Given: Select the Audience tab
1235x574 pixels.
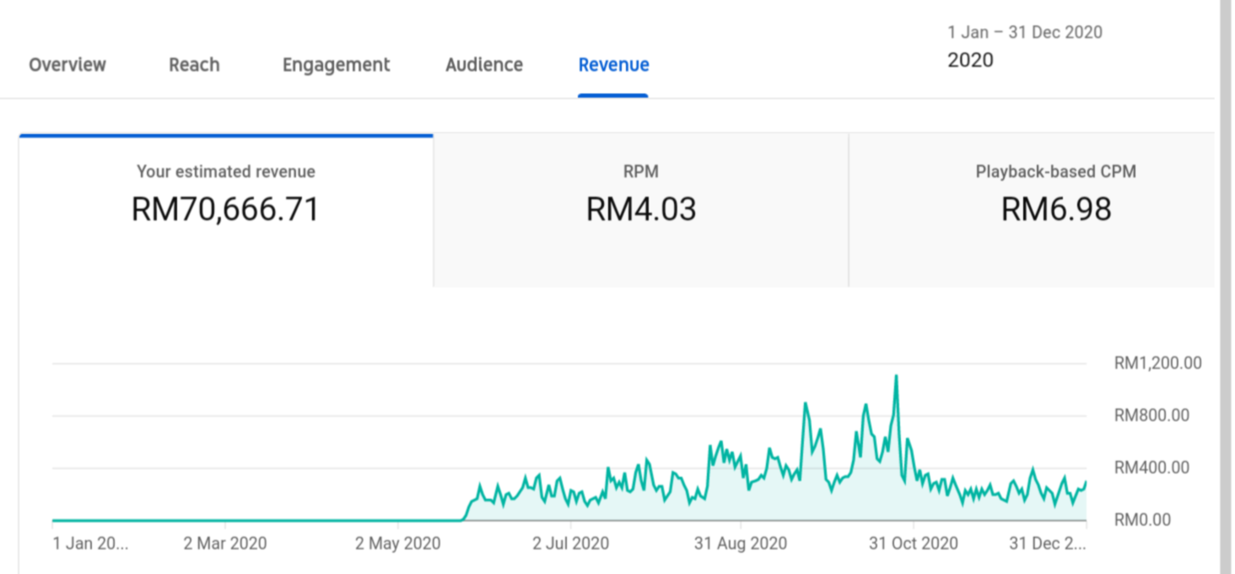Looking at the screenshot, I should (484, 65).
